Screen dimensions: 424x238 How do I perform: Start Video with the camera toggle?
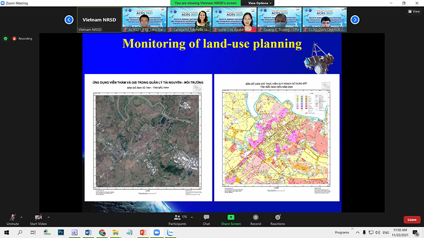point(38,220)
